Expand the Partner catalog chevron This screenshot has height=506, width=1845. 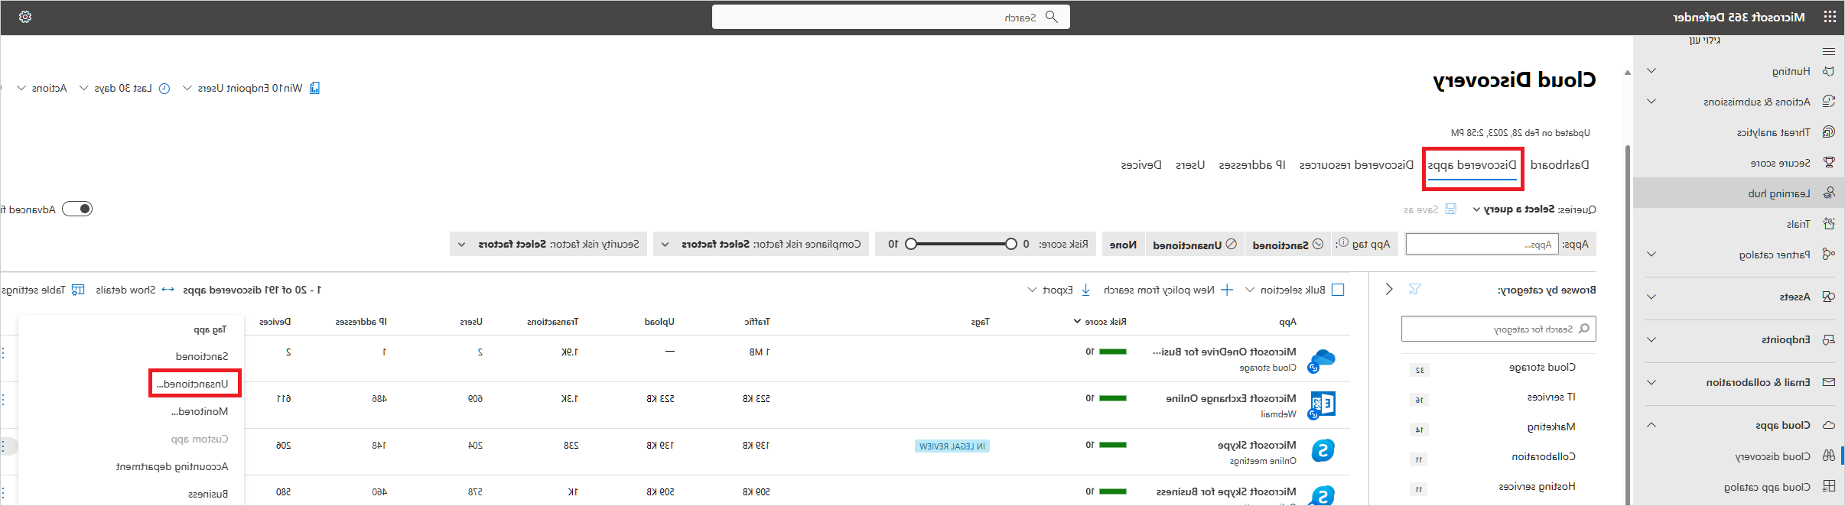pyautogui.click(x=1651, y=255)
